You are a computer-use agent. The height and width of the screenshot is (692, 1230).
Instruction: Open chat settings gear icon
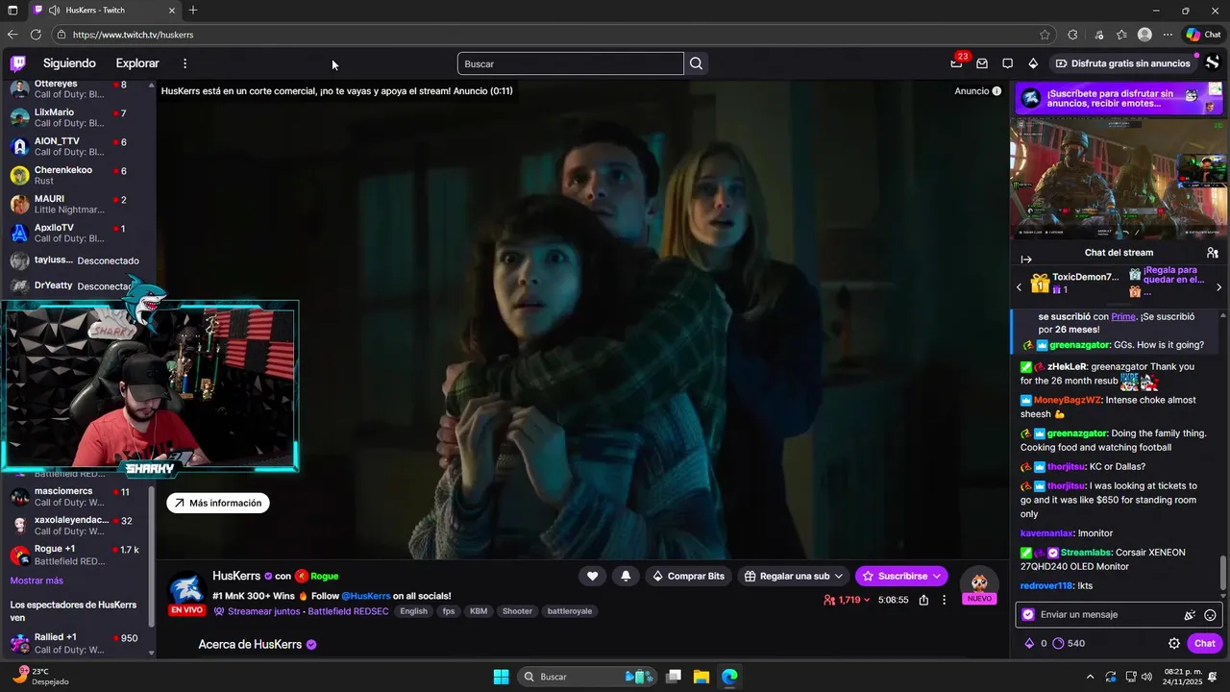(x=1174, y=643)
